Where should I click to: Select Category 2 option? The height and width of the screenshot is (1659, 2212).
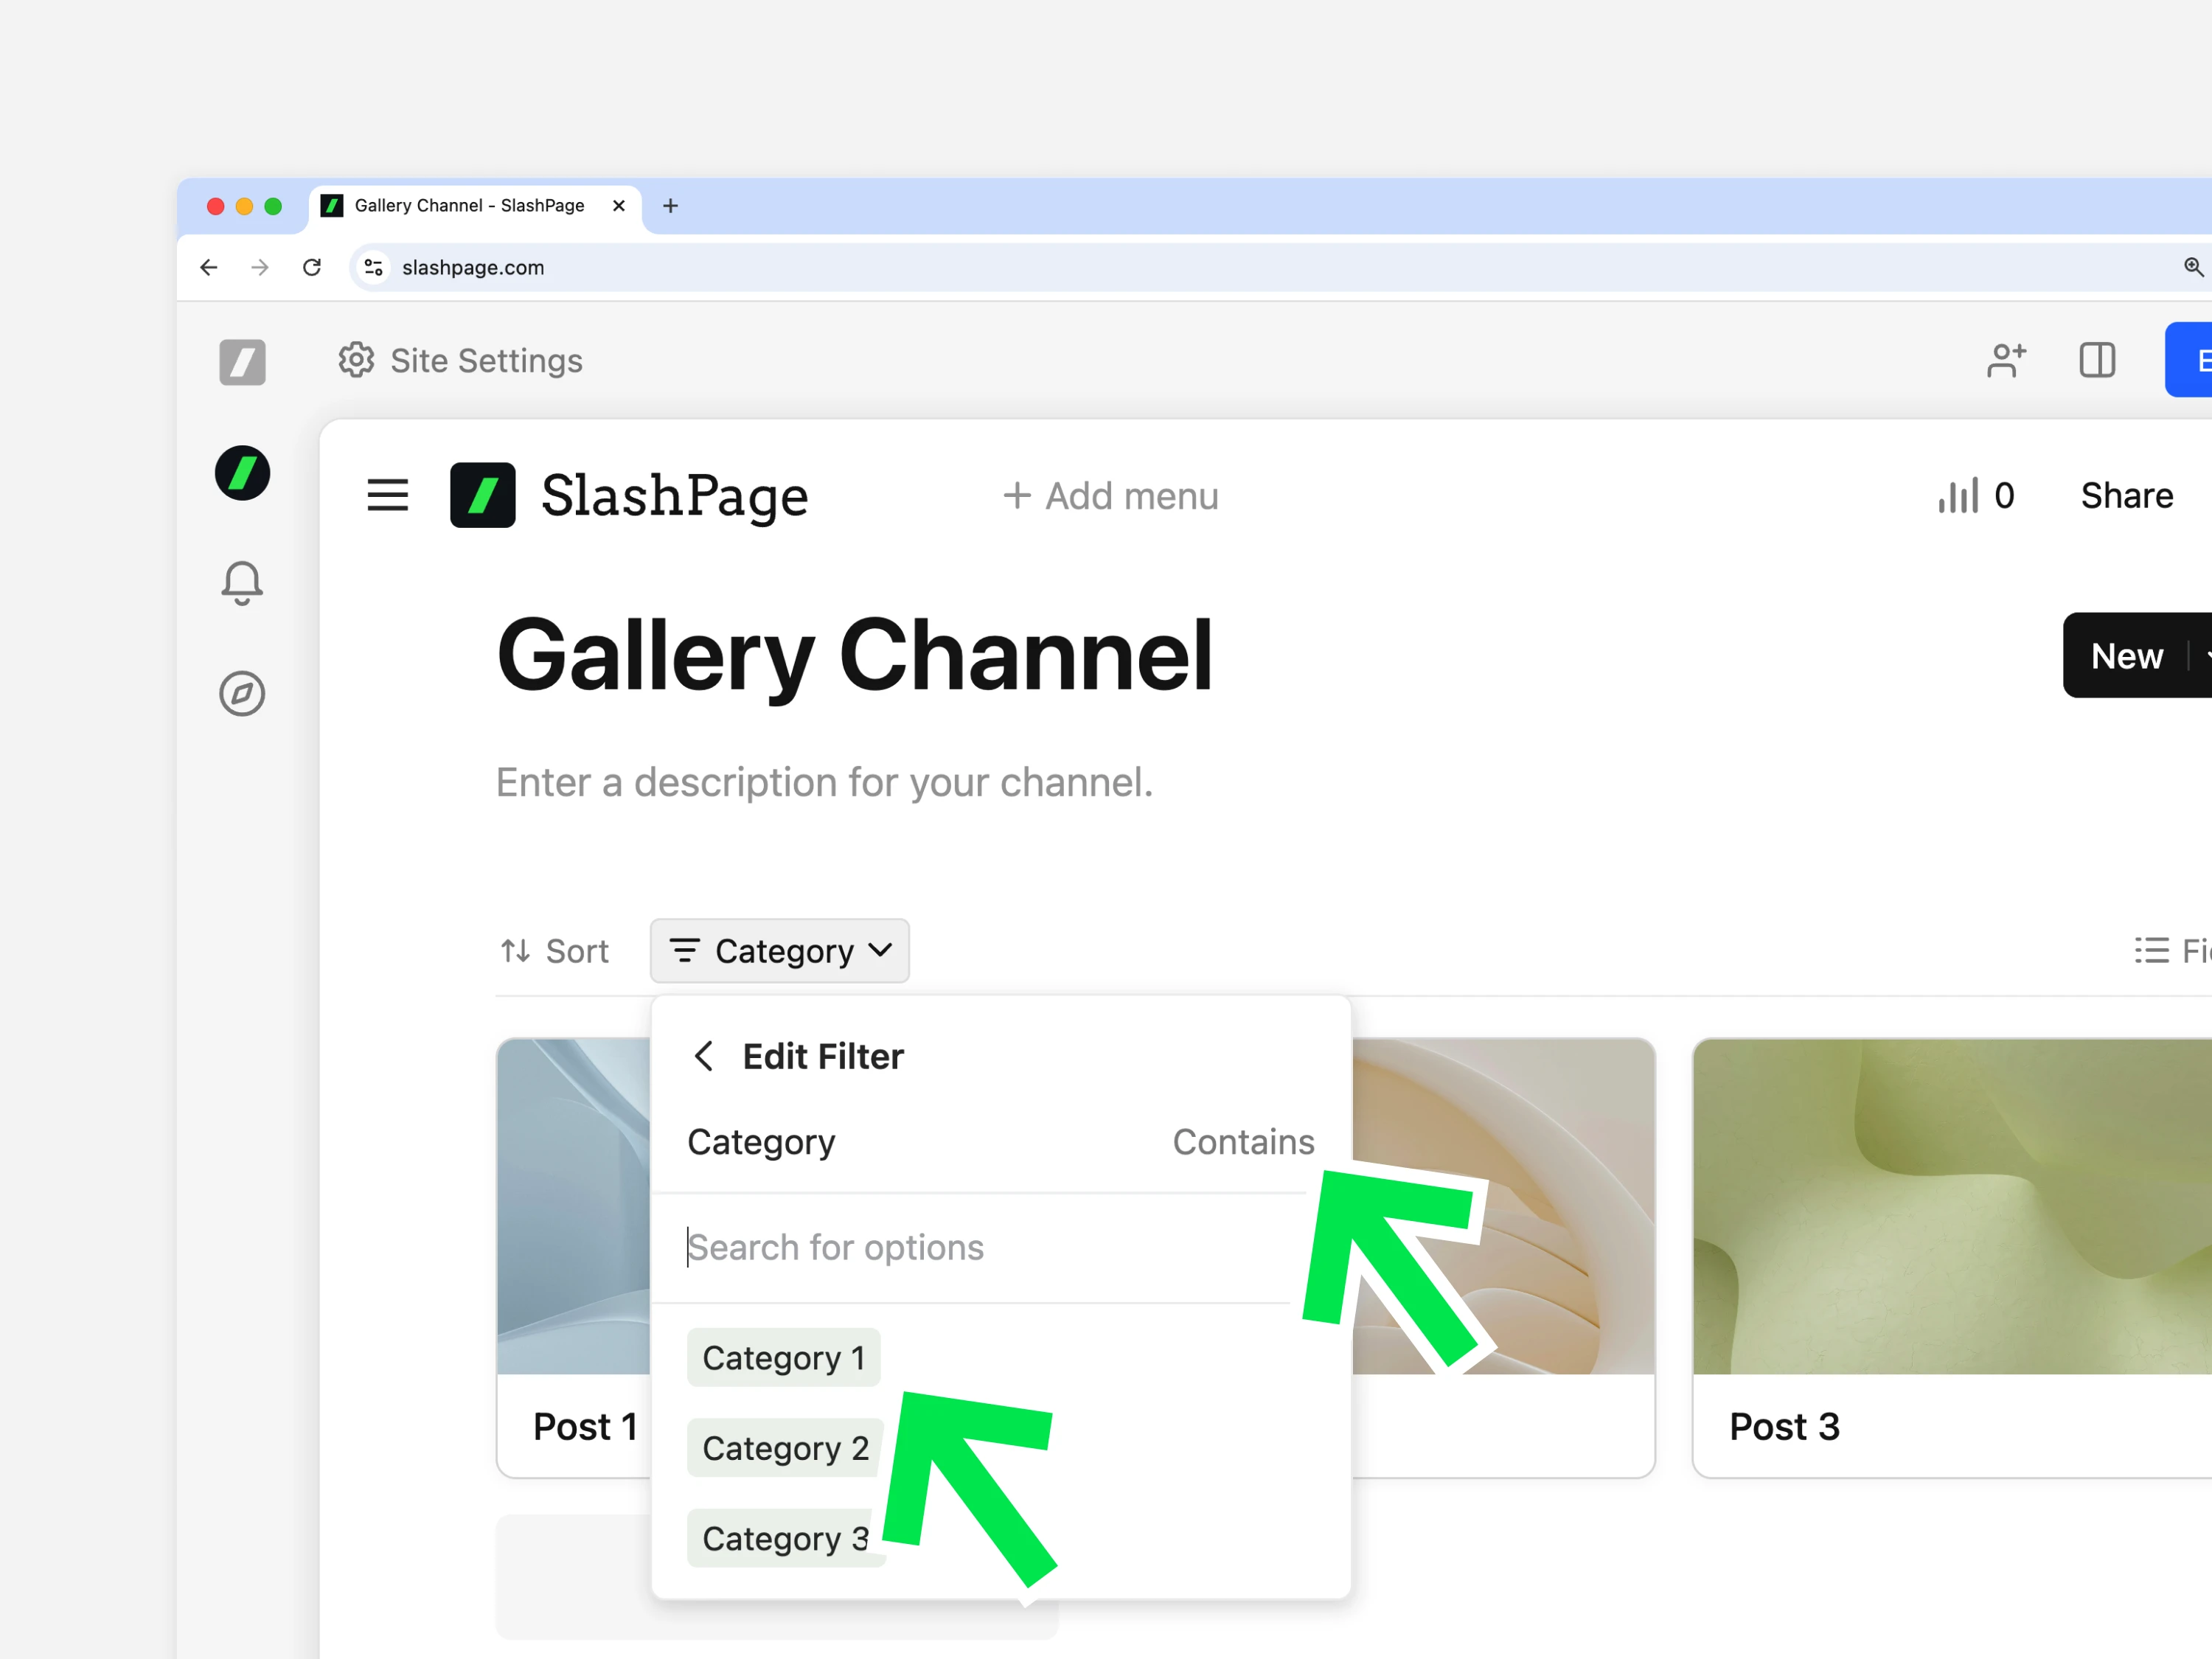pos(786,1448)
